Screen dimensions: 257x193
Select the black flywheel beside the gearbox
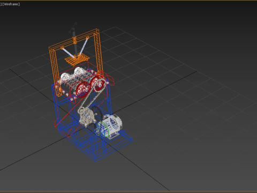click(x=97, y=114)
